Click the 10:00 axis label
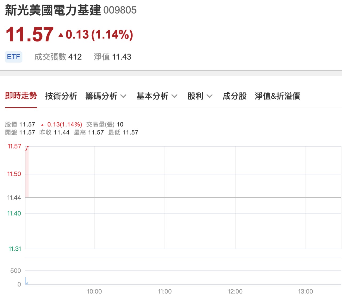This screenshot has width=342, height=302. [x=95, y=291]
